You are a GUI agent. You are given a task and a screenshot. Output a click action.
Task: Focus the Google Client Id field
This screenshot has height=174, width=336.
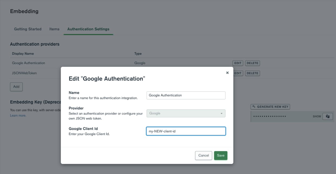[186, 131]
